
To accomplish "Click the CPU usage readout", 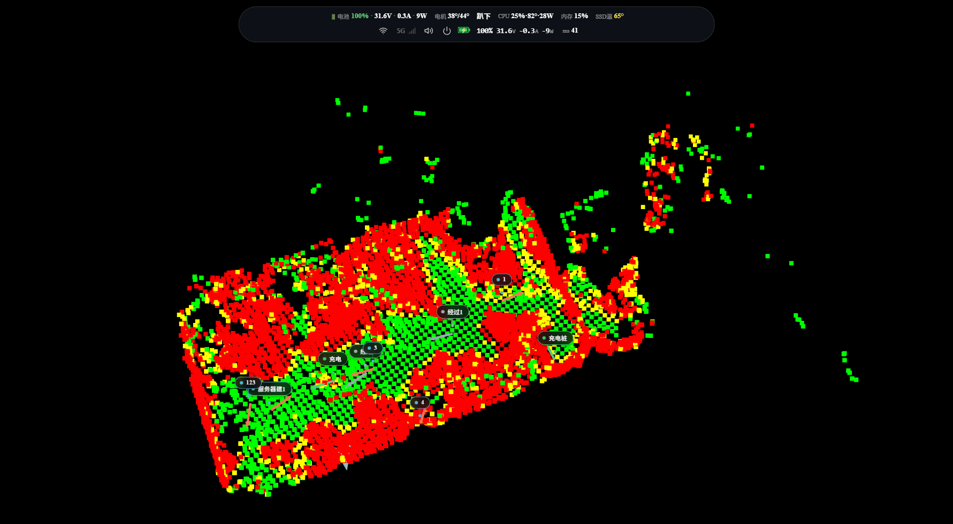I will coord(525,16).
